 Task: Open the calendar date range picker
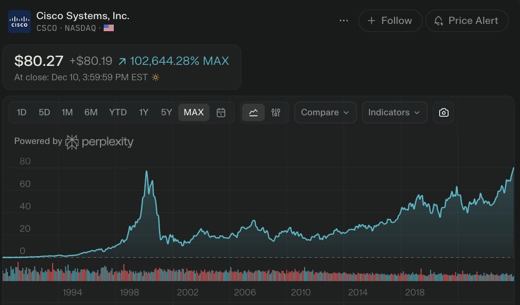coord(222,113)
